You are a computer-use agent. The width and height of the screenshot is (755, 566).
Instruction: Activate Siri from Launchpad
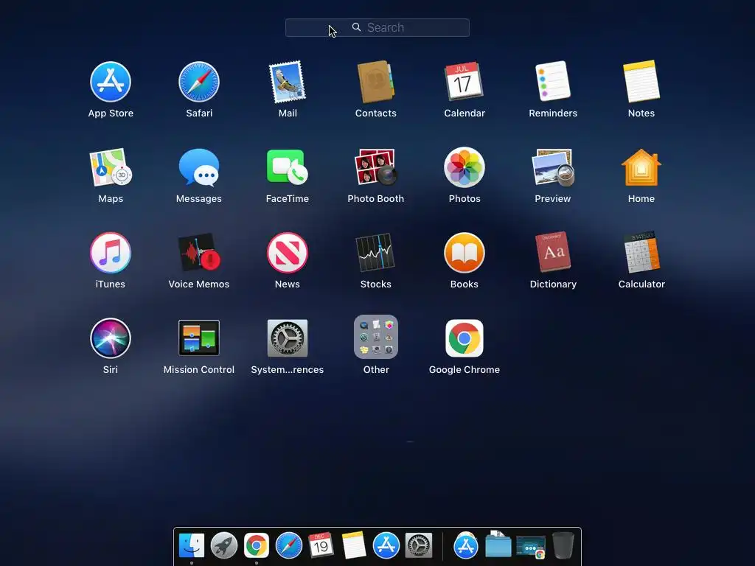coord(111,338)
